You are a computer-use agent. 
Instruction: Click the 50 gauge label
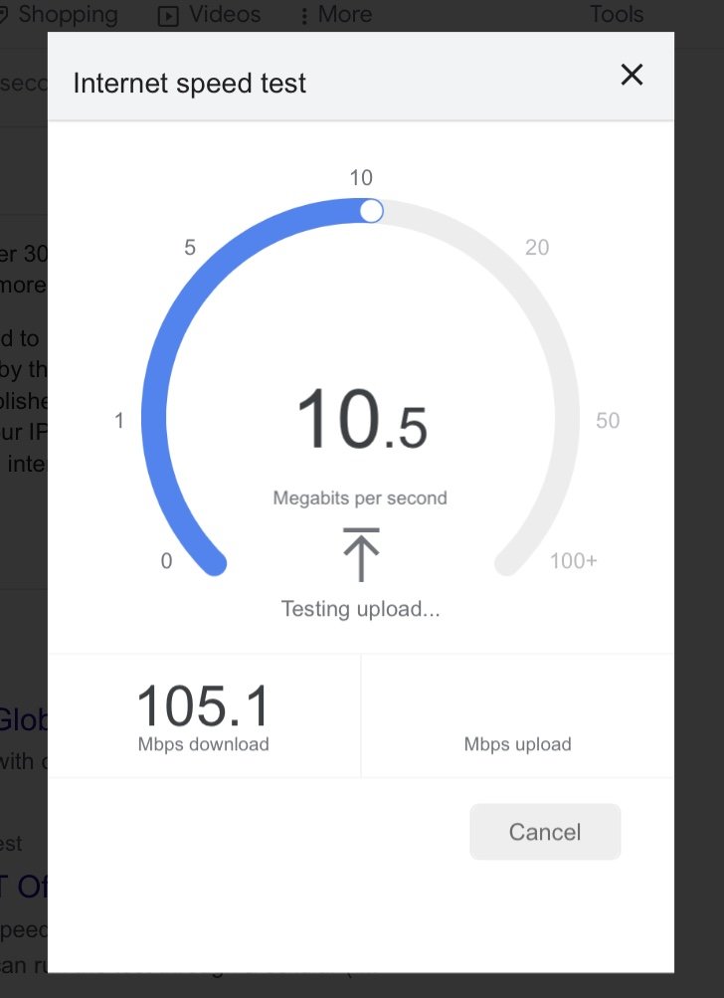click(x=608, y=420)
